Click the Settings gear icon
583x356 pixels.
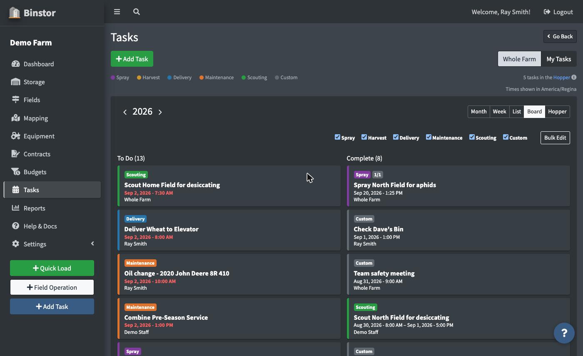pos(16,244)
